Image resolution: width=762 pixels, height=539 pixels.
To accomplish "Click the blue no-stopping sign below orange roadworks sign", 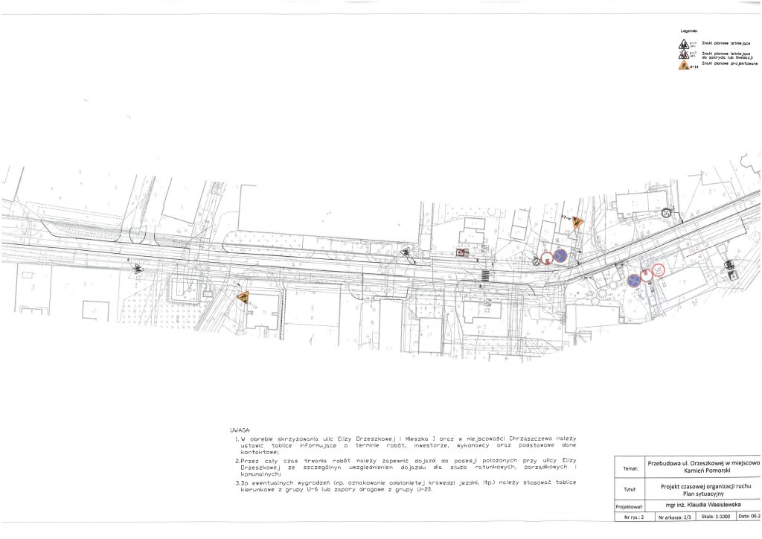I will [560, 257].
